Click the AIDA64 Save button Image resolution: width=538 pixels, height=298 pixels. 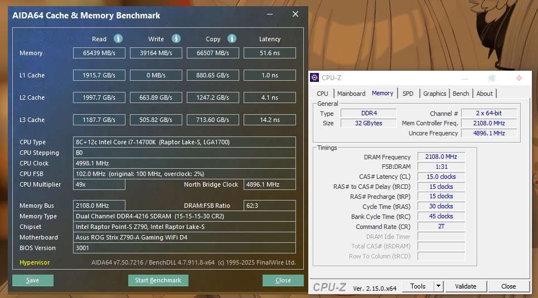tap(32, 280)
